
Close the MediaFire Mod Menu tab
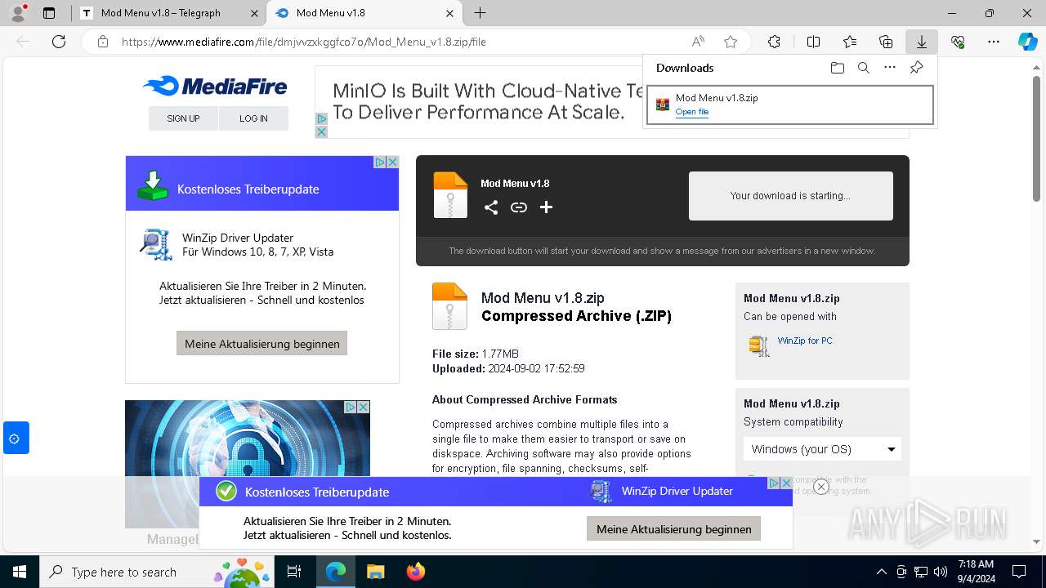[x=449, y=13]
